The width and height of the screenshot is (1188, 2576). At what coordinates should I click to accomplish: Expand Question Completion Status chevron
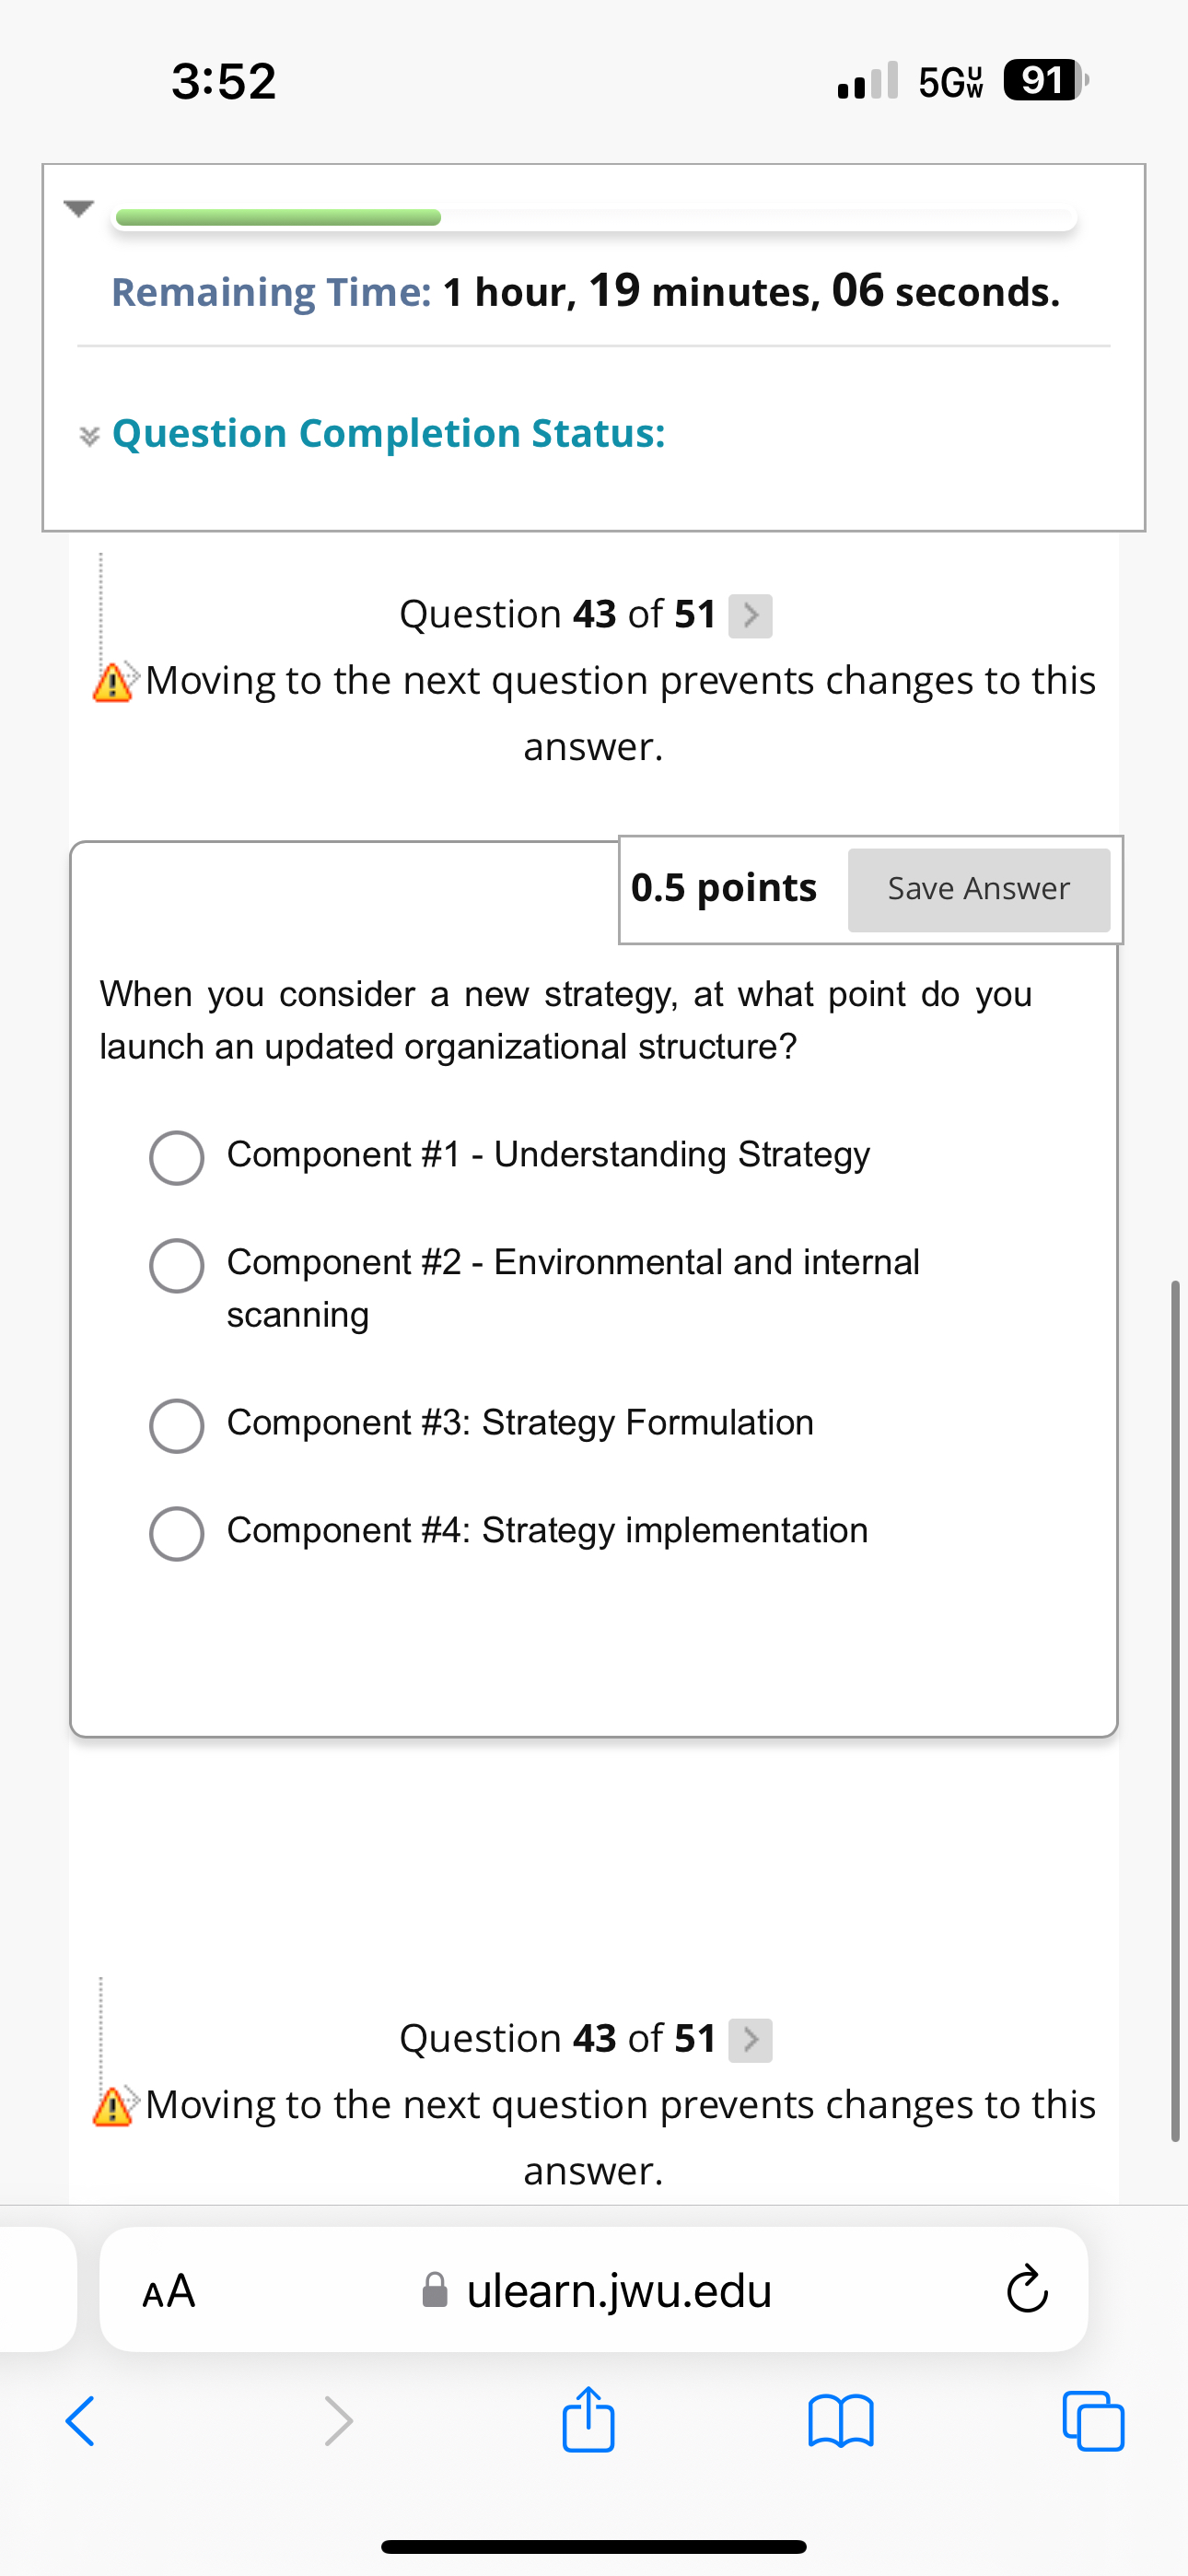(x=89, y=436)
